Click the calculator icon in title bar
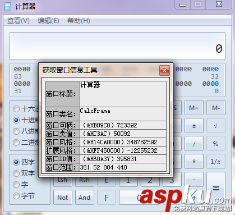235x215 pixels. point(8,7)
